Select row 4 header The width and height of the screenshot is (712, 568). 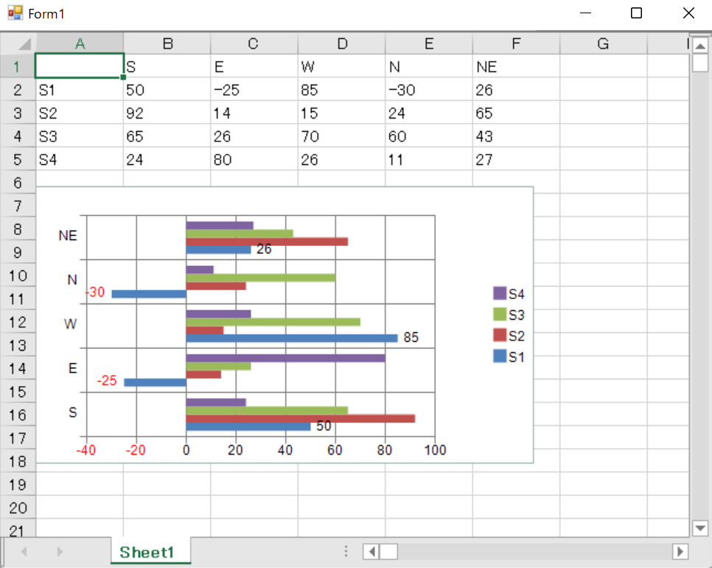click(x=18, y=136)
